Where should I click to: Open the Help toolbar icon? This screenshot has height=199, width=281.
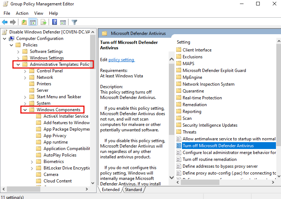(x=54, y=22)
